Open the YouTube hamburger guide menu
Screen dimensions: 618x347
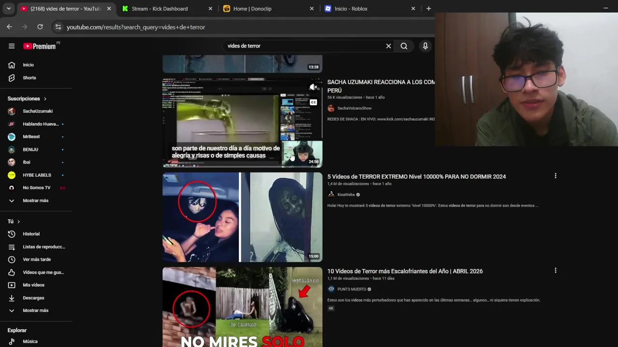(12, 46)
